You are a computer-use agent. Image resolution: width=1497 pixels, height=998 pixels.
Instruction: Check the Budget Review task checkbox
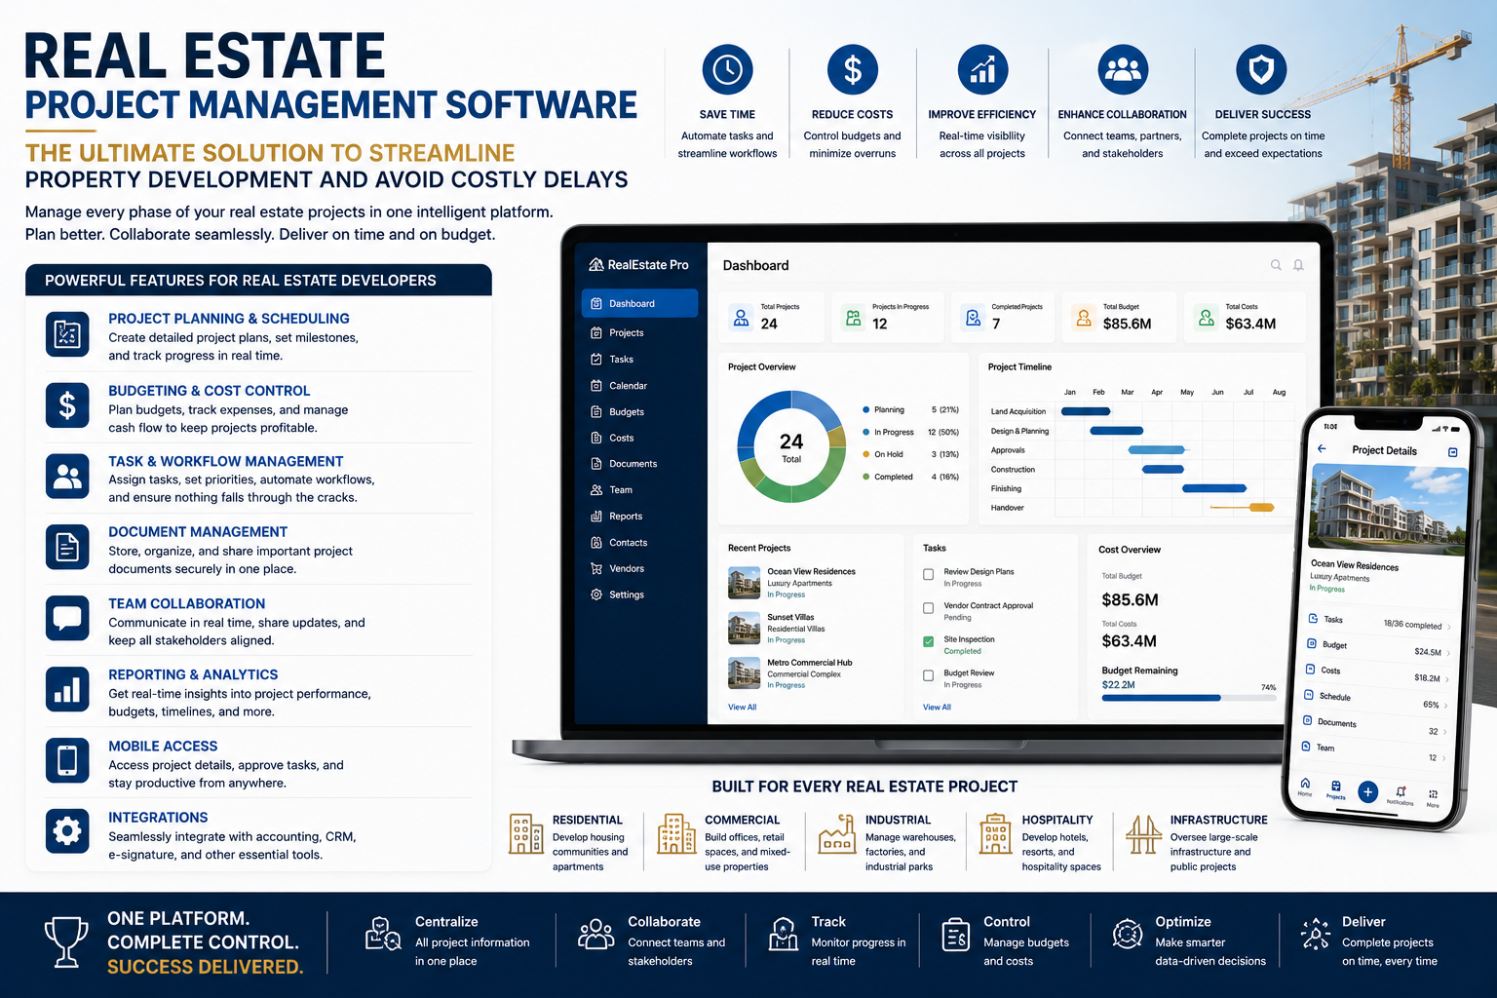[x=929, y=675]
